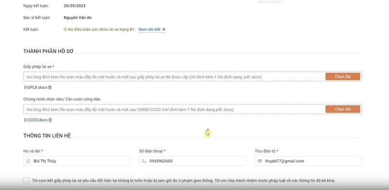The image size is (389, 190).
Task: Open the Xem chi tiết link
Action: point(149,30)
